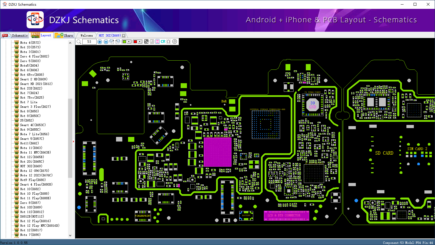Click the Omega resistance icon
This screenshot has width=435, height=245.
(169, 41)
